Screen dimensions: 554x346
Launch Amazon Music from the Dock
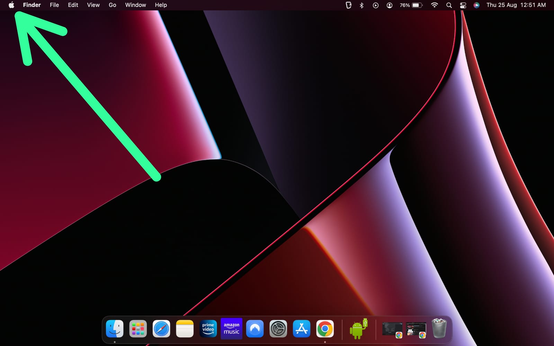pos(231,329)
